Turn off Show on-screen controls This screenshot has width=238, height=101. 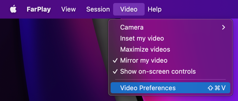[158, 72]
